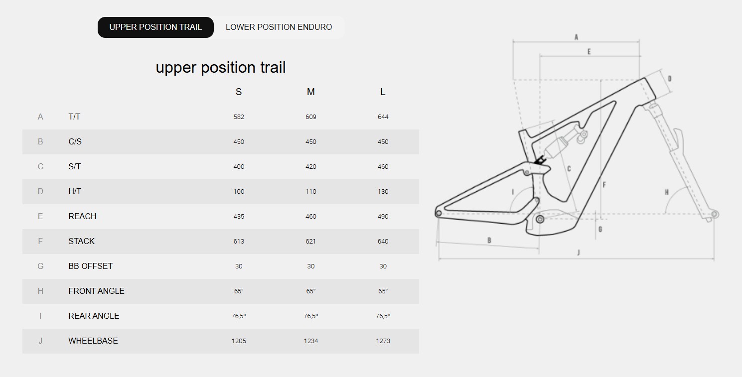The width and height of the screenshot is (742, 377).
Task: Select the M size column header
Action: click(x=311, y=92)
